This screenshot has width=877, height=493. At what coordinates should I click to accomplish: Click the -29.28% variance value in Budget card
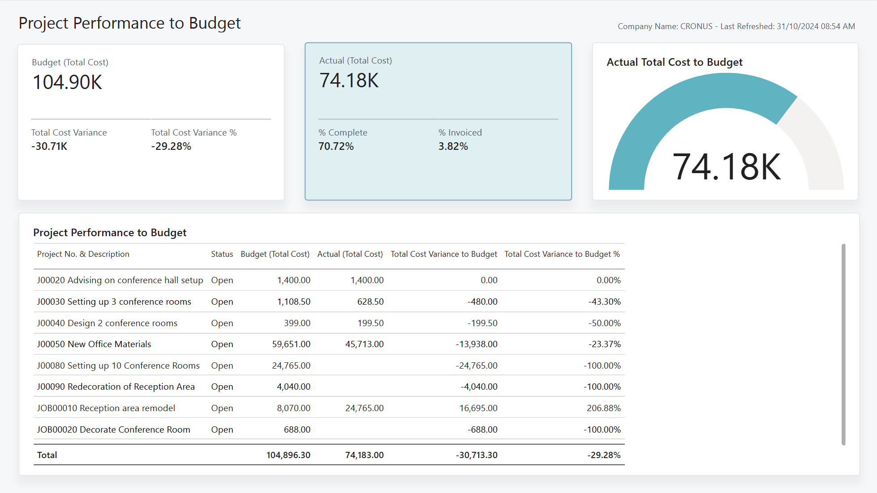click(171, 146)
